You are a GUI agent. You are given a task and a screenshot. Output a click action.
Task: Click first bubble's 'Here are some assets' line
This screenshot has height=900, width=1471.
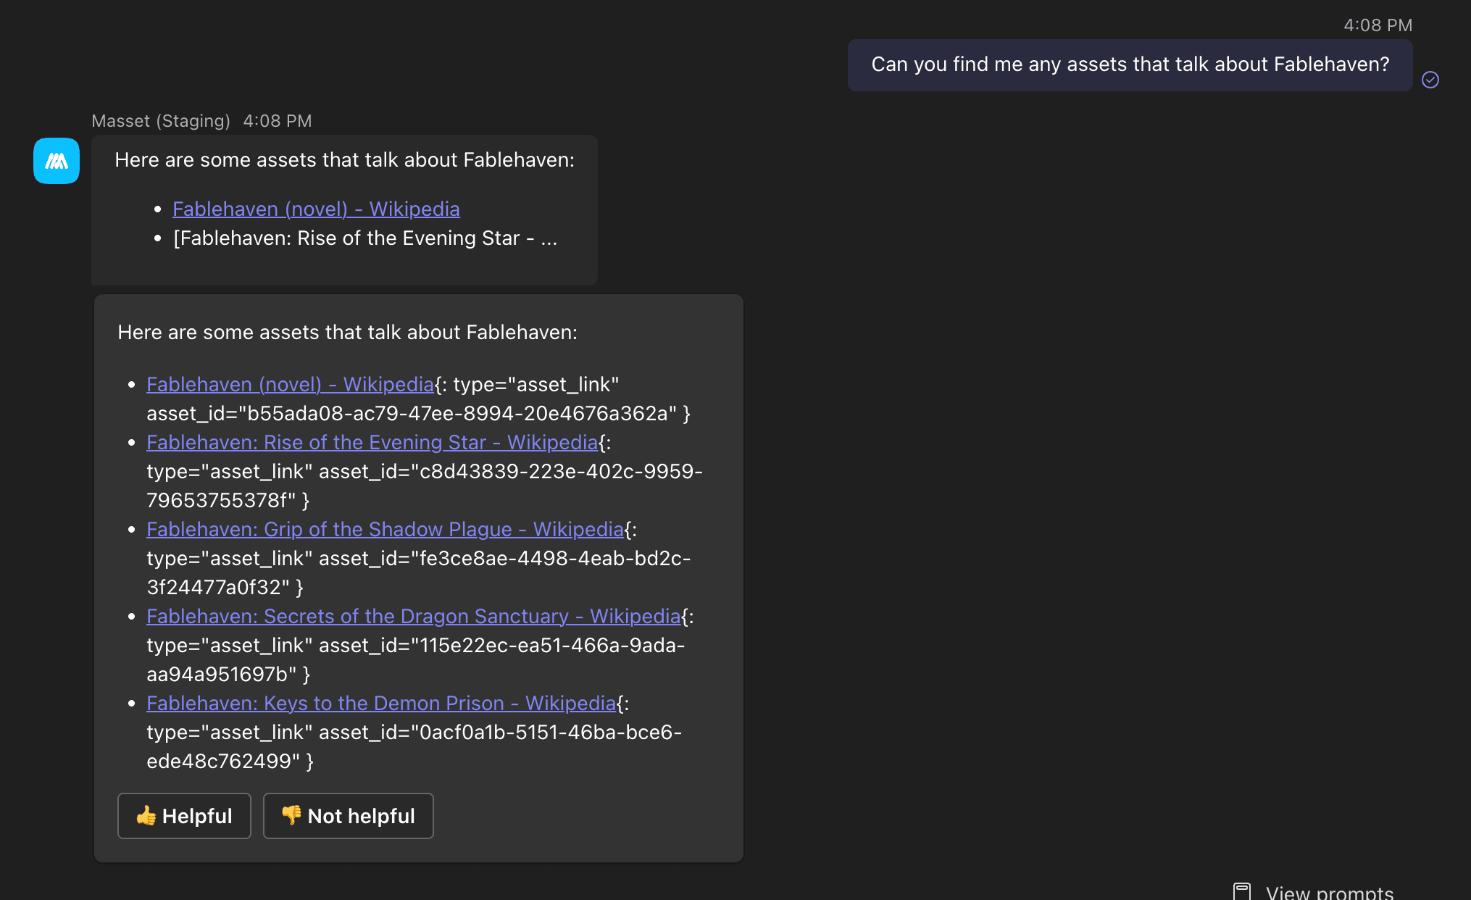[344, 160]
